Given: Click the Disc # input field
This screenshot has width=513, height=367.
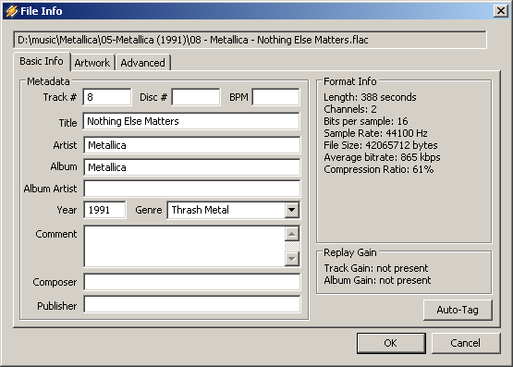Looking at the screenshot, I should 196,97.
